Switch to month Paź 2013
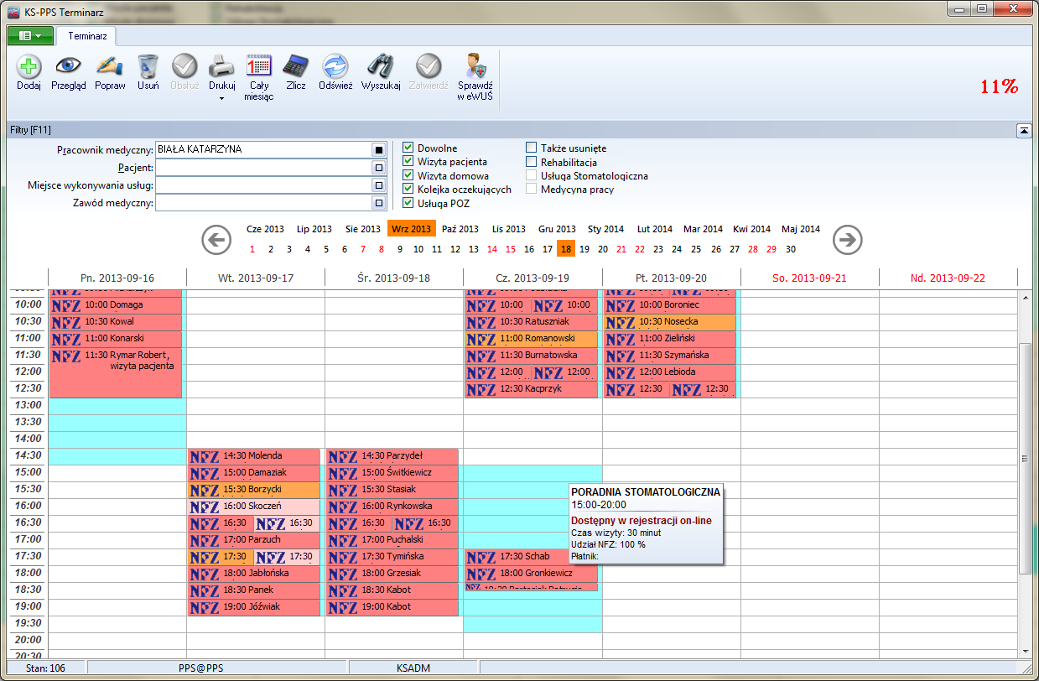1039x681 pixels. [x=460, y=229]
